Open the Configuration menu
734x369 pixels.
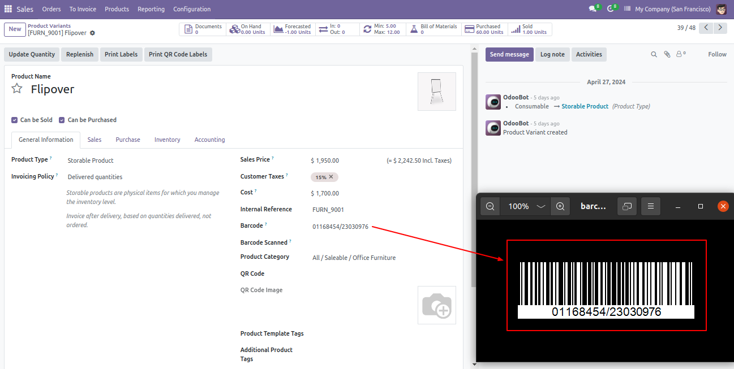point(192,9)
